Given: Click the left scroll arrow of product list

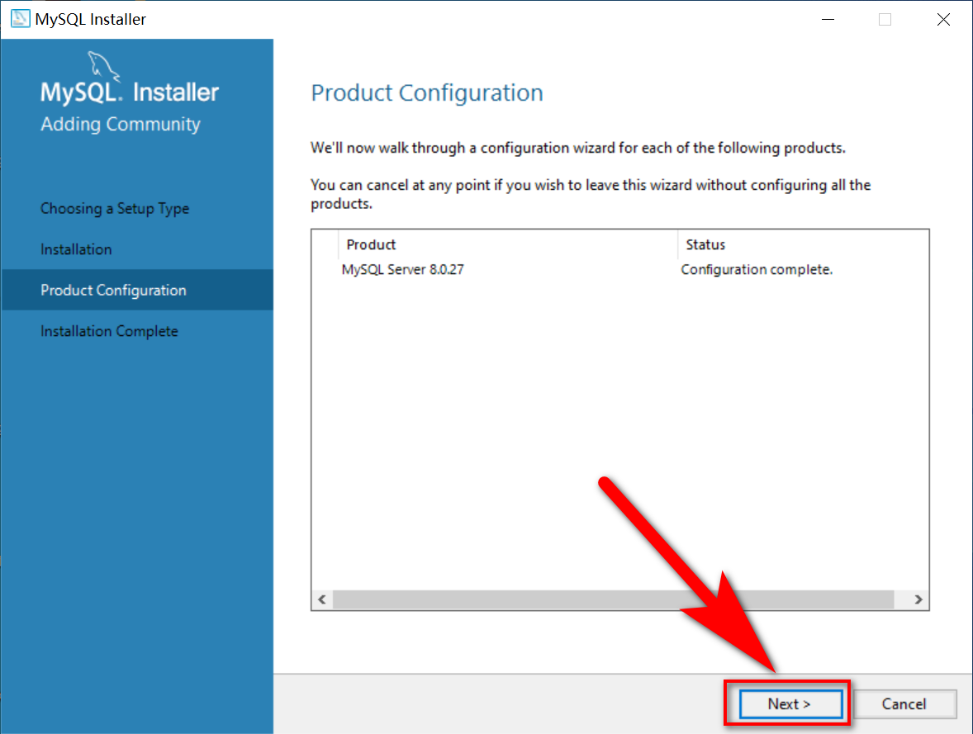Looking at the screenshot, I should click(x=322, y=599).
